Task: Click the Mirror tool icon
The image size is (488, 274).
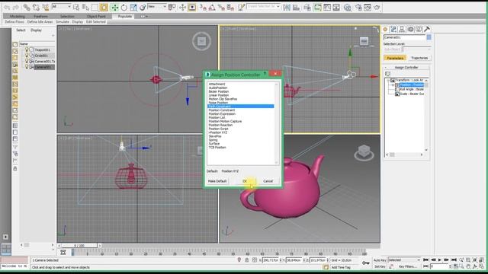Action: tap(287, 7)
